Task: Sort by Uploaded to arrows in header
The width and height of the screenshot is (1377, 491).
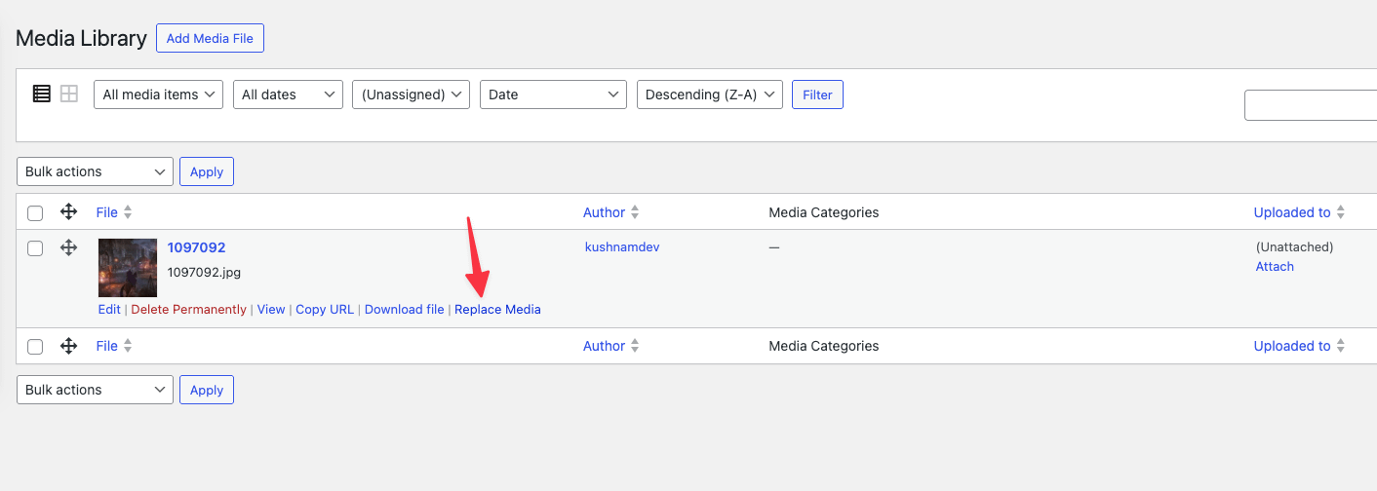Action: click(x=1341, y=212)
